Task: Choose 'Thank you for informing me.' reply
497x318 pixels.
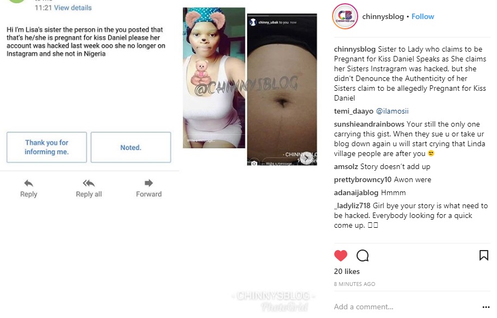Action: click(x=47, y=147)
